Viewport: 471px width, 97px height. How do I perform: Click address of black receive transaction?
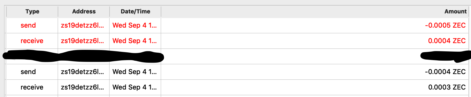pos(82,87)
